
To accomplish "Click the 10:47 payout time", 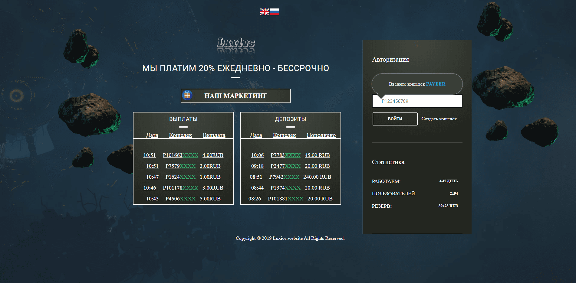I will tap(152, 177).
